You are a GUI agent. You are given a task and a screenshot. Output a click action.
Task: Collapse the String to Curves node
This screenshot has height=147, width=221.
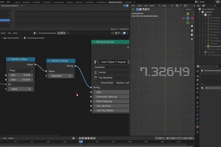(94, 42)
